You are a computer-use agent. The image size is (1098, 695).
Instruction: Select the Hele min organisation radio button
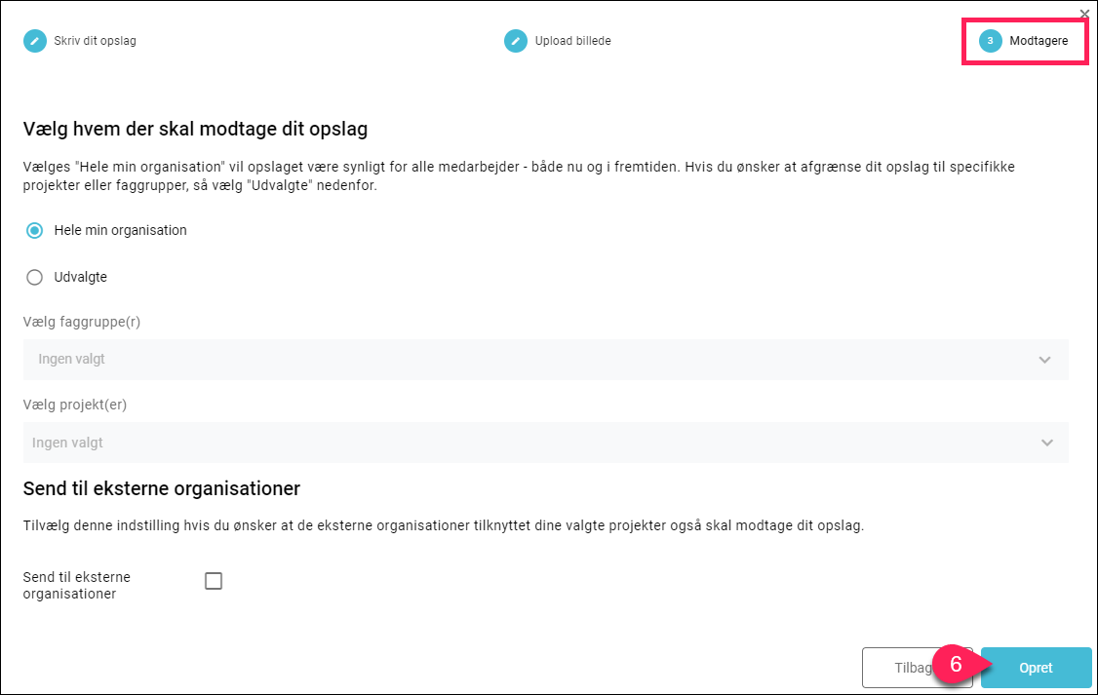(x=34, y=230)
